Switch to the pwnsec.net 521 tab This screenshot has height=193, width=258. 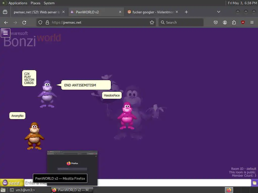pos(37,12)
